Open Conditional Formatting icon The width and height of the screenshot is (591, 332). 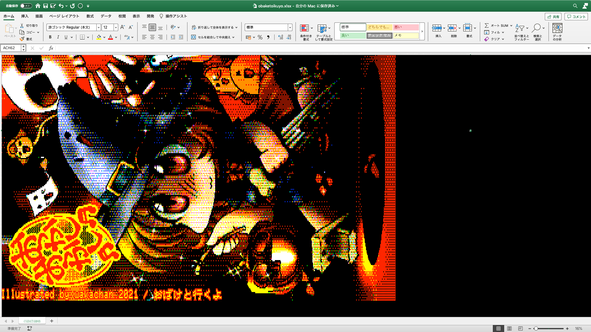tap(304, 28)
